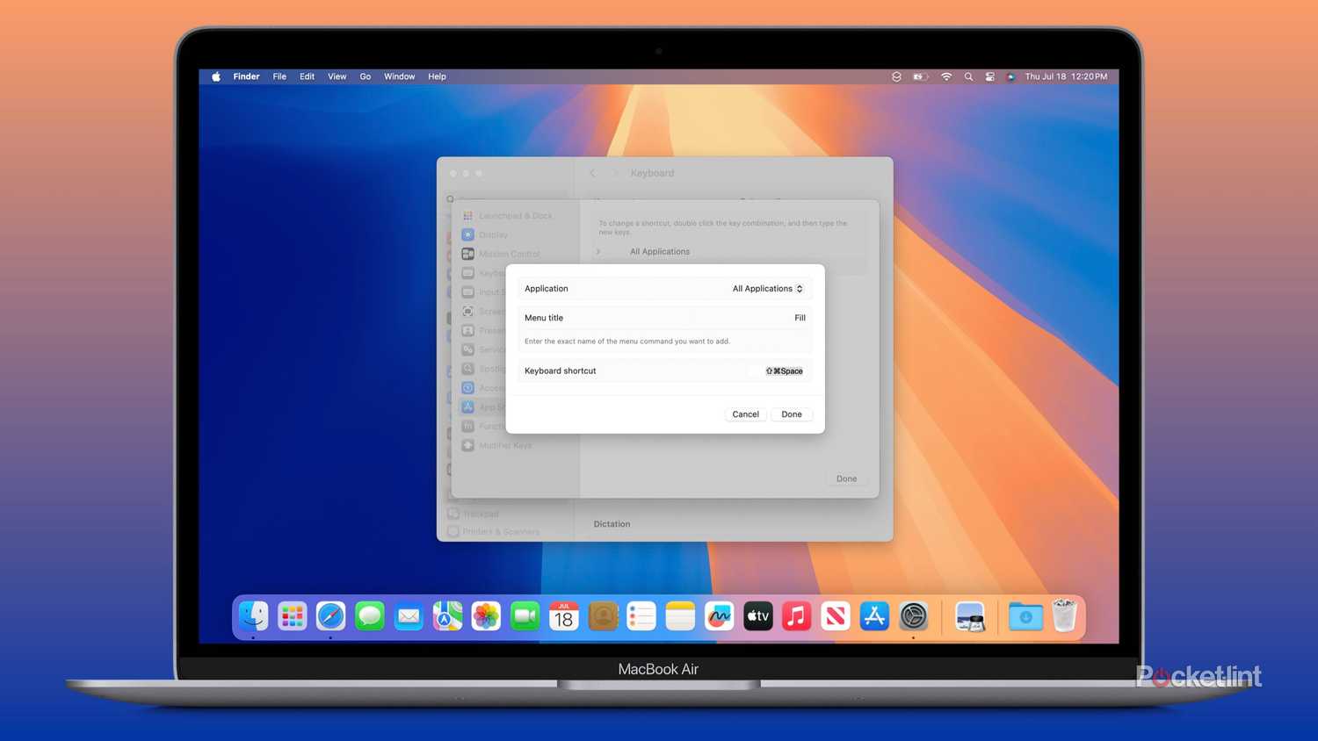Open Music app in the Dock
1318x741 pixels.
796,616
